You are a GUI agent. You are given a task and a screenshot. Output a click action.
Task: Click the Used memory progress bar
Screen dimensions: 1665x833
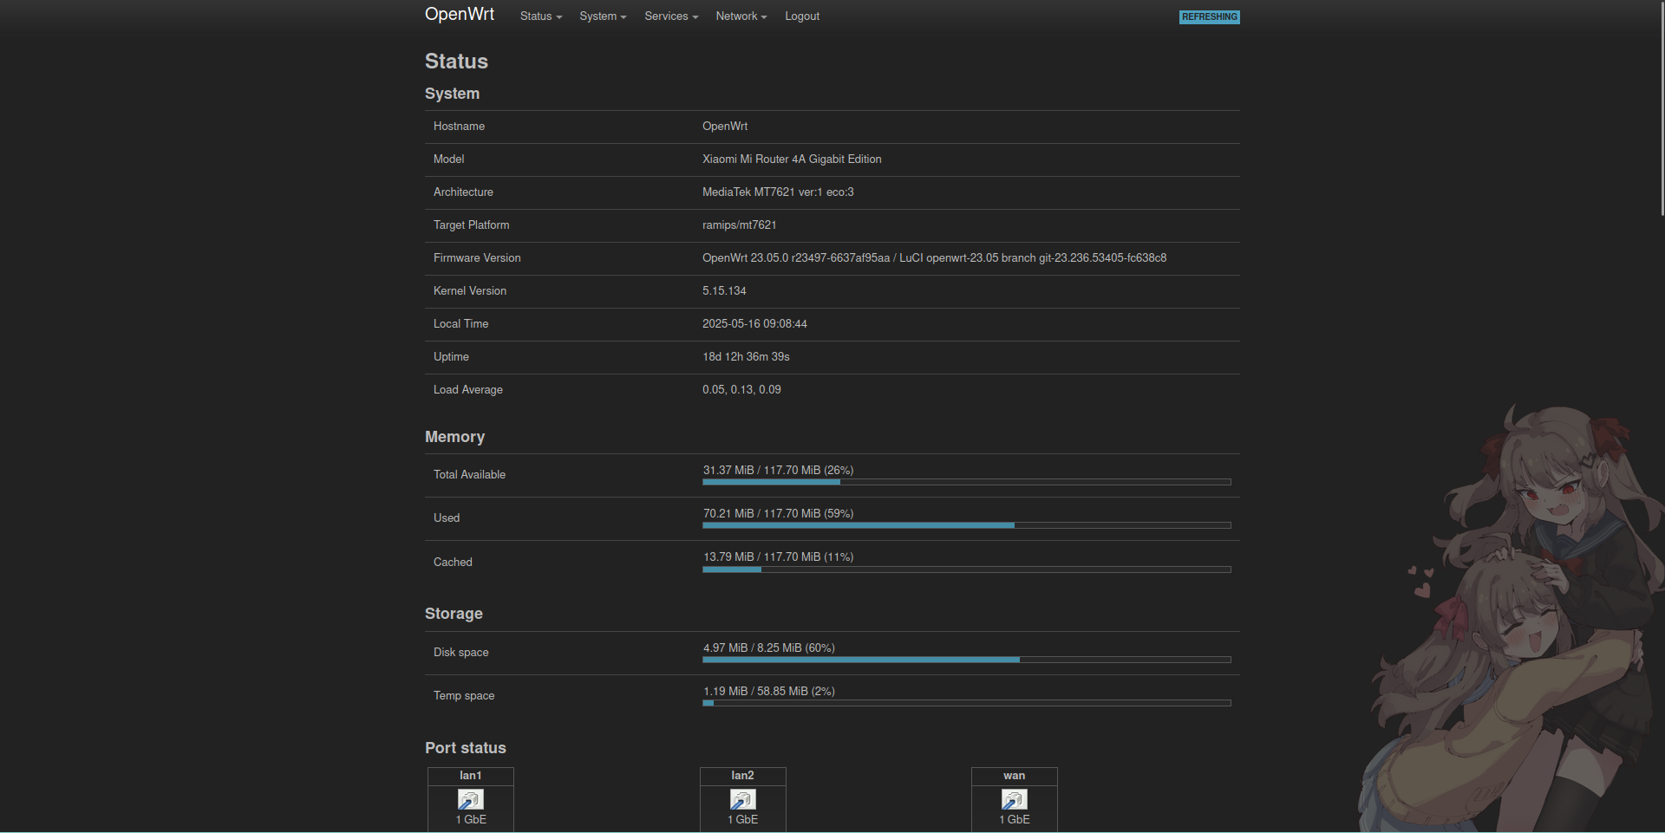pyautogui.click(x=966, y=525)
